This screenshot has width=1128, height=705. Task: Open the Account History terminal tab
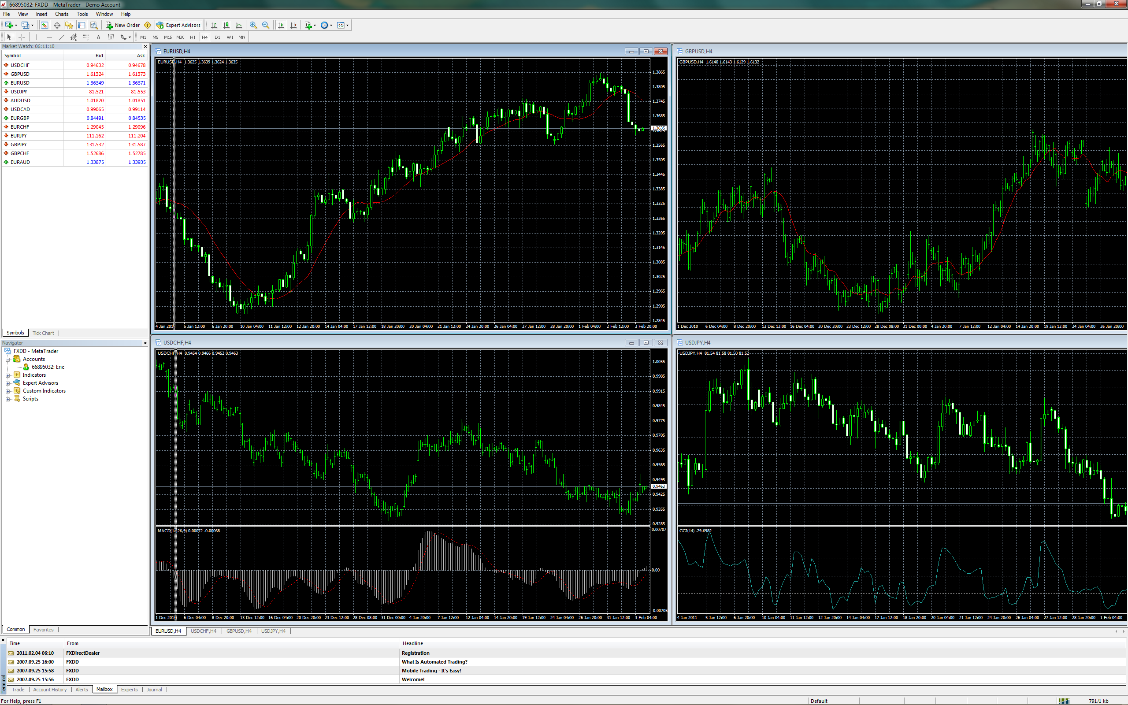pos(50,690)
